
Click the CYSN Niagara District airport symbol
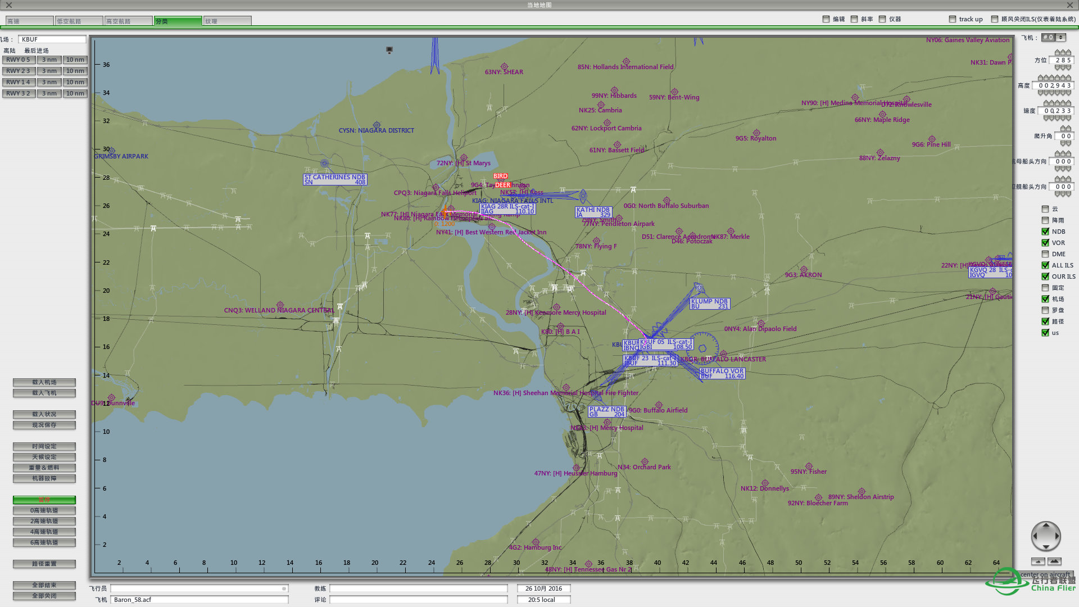(377, 125)
